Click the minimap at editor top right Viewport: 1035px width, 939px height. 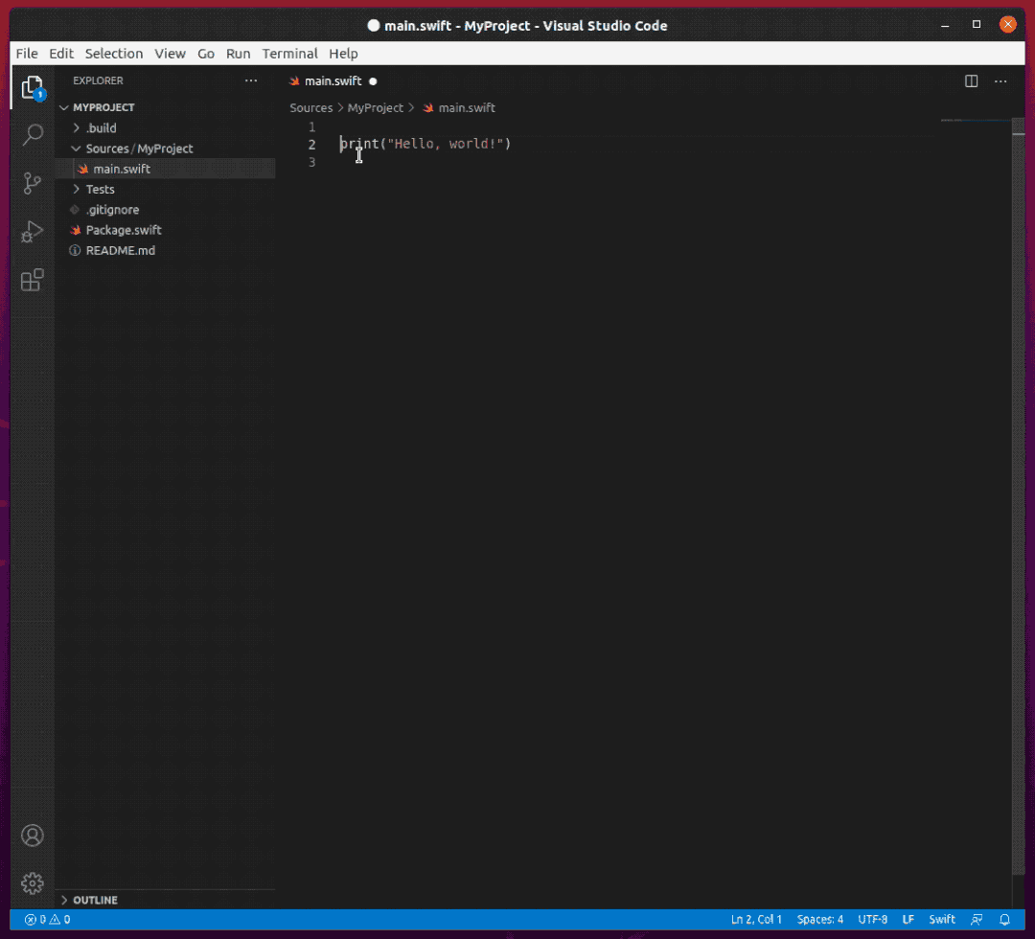pos(976,121)
